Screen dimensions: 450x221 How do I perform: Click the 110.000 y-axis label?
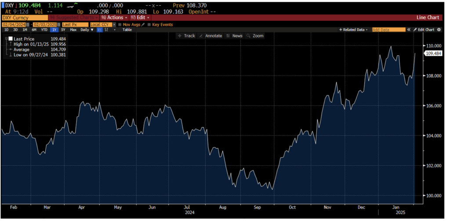434,46
